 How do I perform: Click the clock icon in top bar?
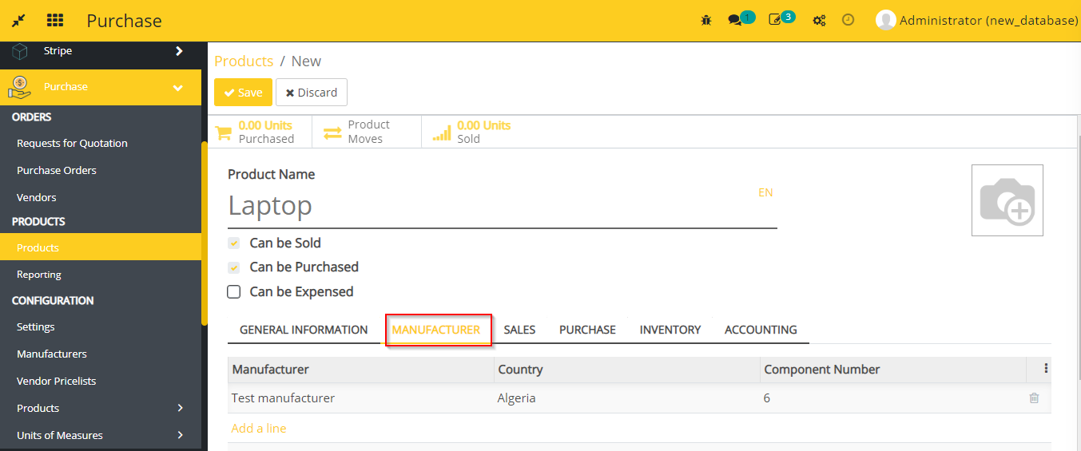pyautogui.click(x=849, y=21)
